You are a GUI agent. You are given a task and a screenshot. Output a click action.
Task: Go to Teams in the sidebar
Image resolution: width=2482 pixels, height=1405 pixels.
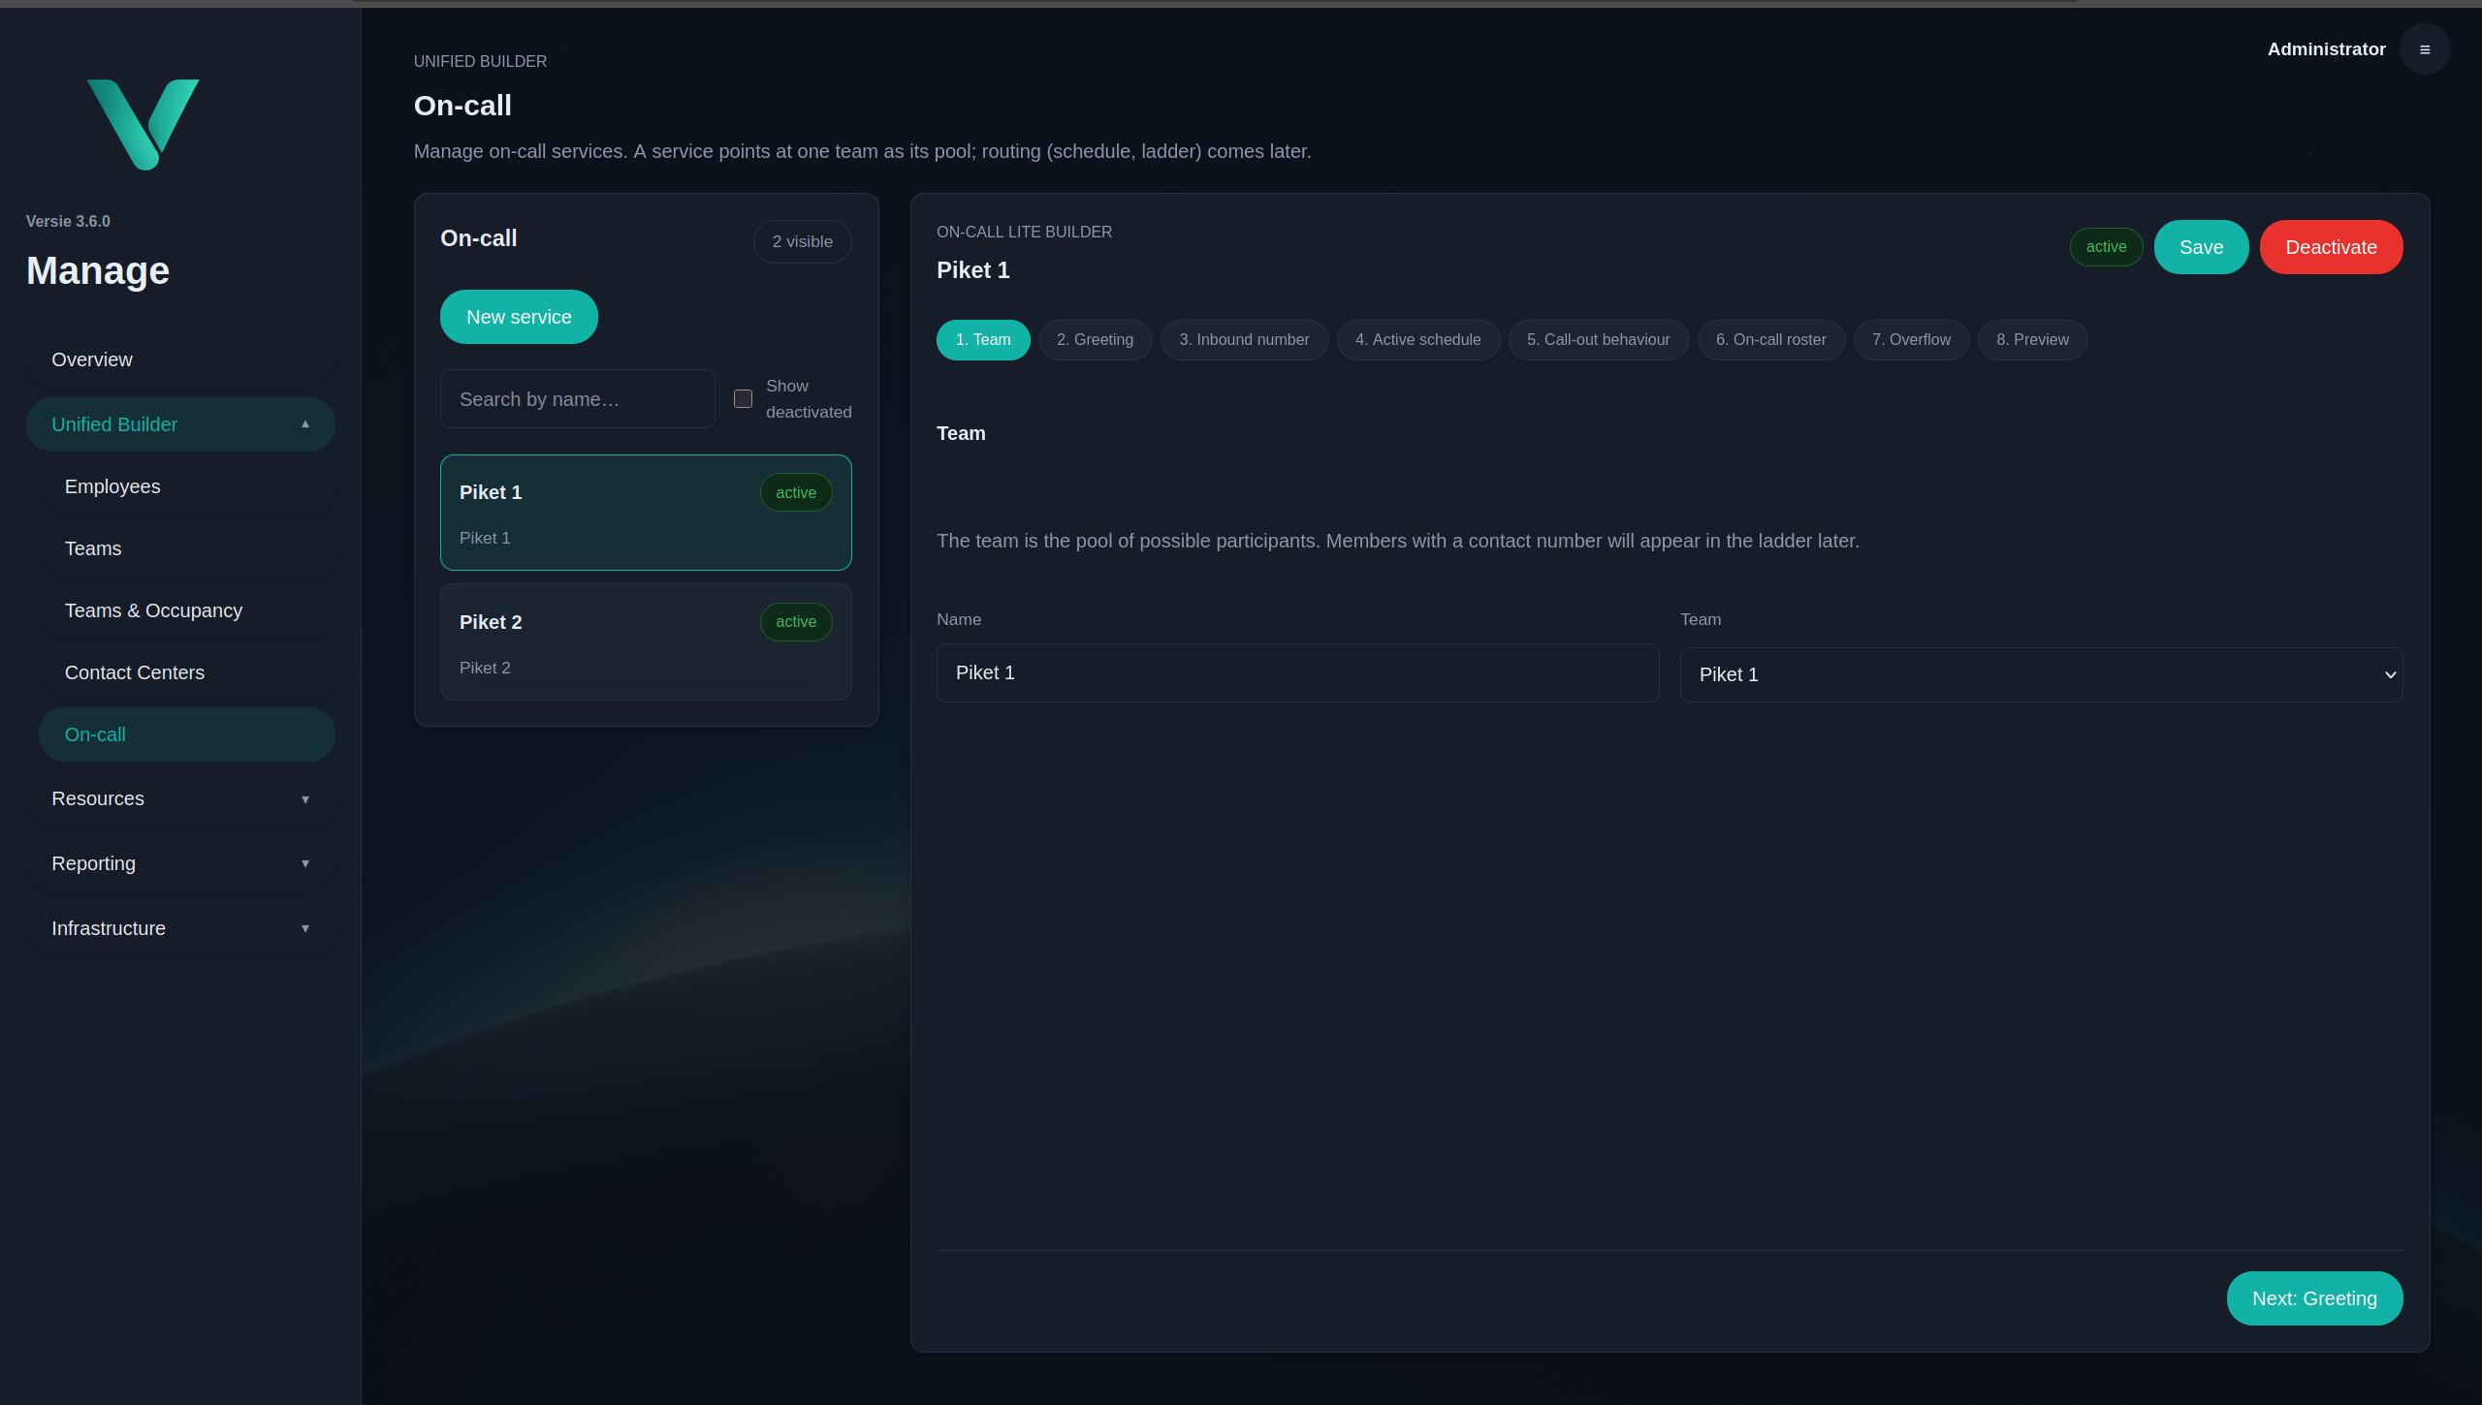pos(186,548)
